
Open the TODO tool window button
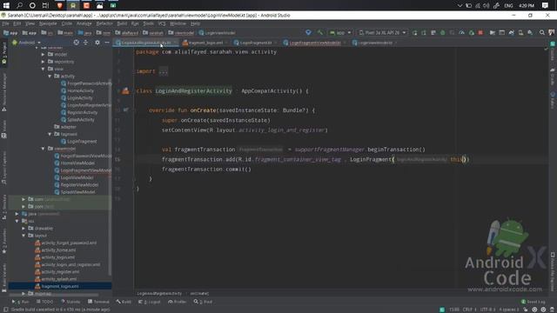pyautogui.click(x=44, y=302)
